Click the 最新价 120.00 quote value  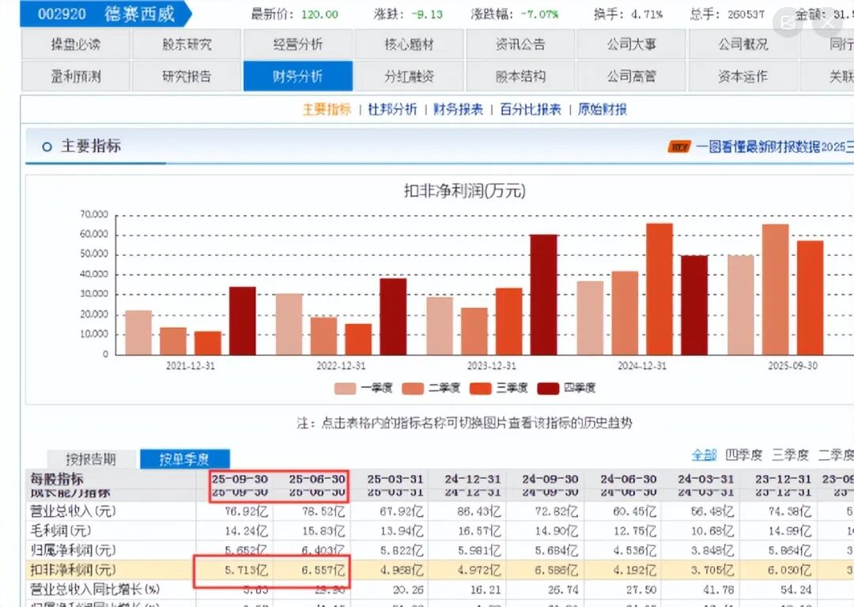pos(319,14)
